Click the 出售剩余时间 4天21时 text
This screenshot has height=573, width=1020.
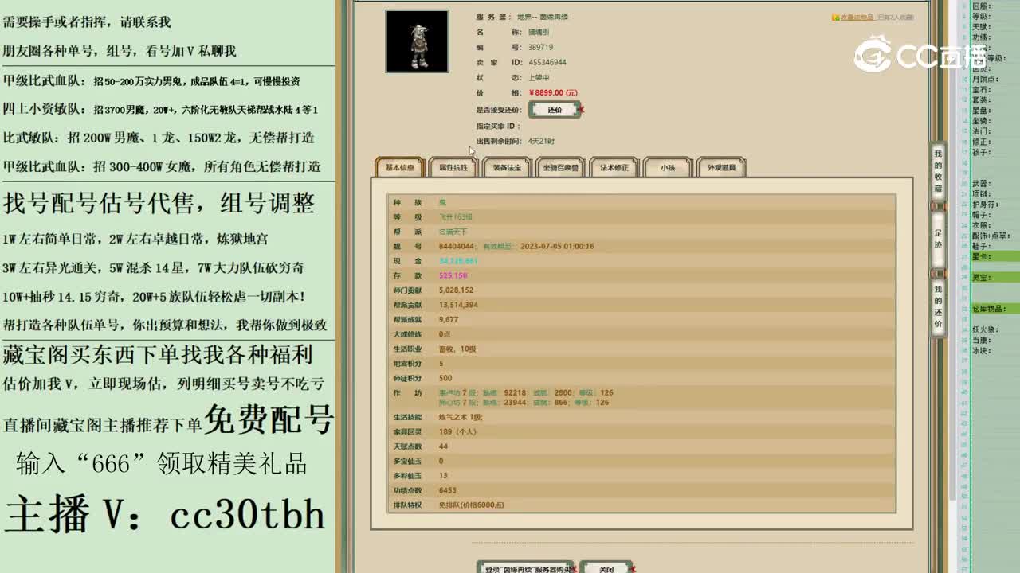[541, 141]
